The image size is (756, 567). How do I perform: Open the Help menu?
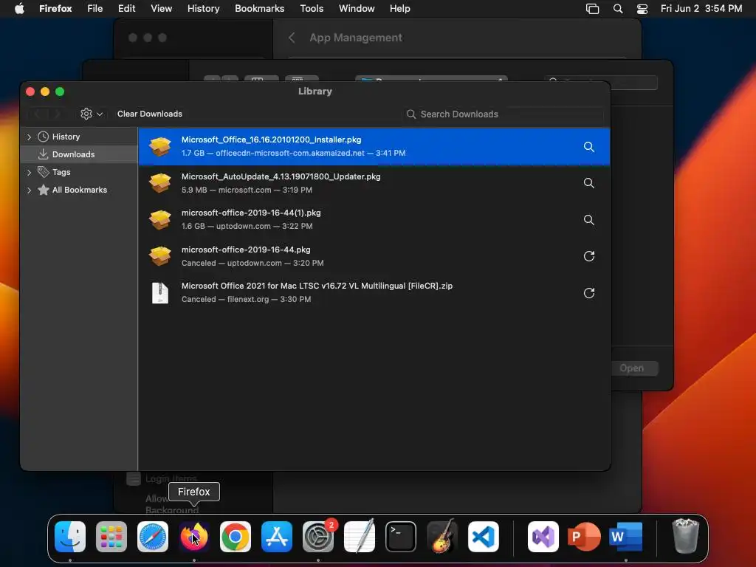(x=399, y=9)
